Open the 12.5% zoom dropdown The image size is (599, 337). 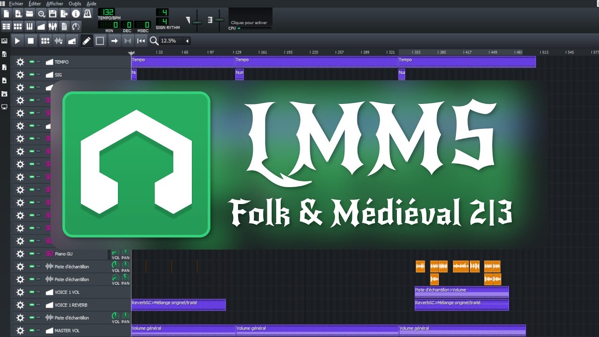pos(175,41)
